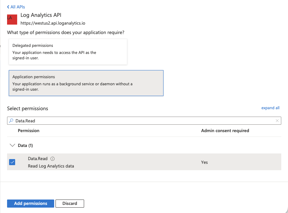
Task: Click the westus2.api.loganalytics.io URL text
Action: 53,23
